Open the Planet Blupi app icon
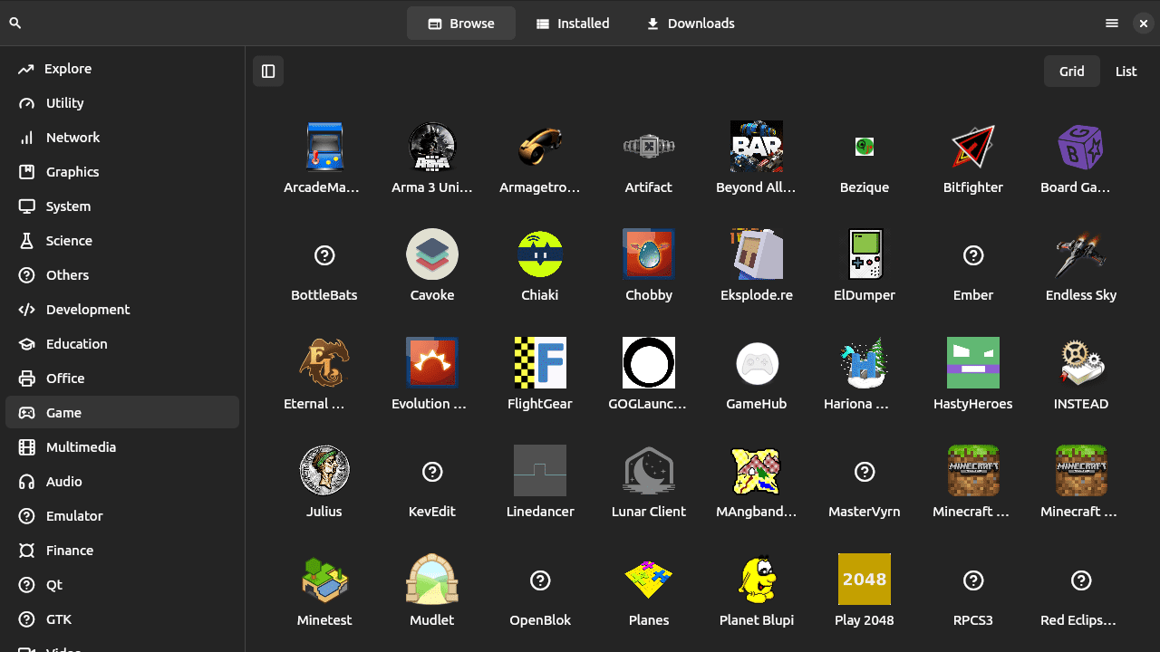 pos(757,580)
